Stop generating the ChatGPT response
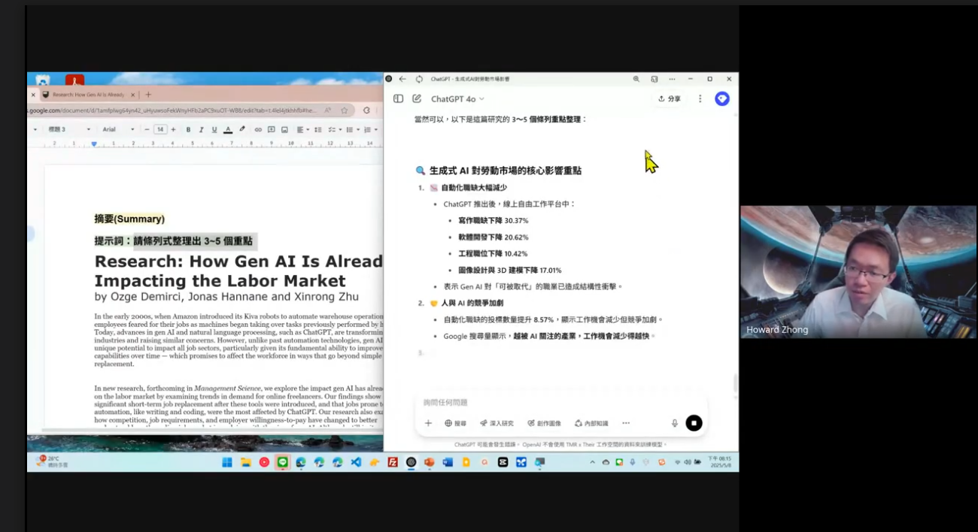 (694, 423)
